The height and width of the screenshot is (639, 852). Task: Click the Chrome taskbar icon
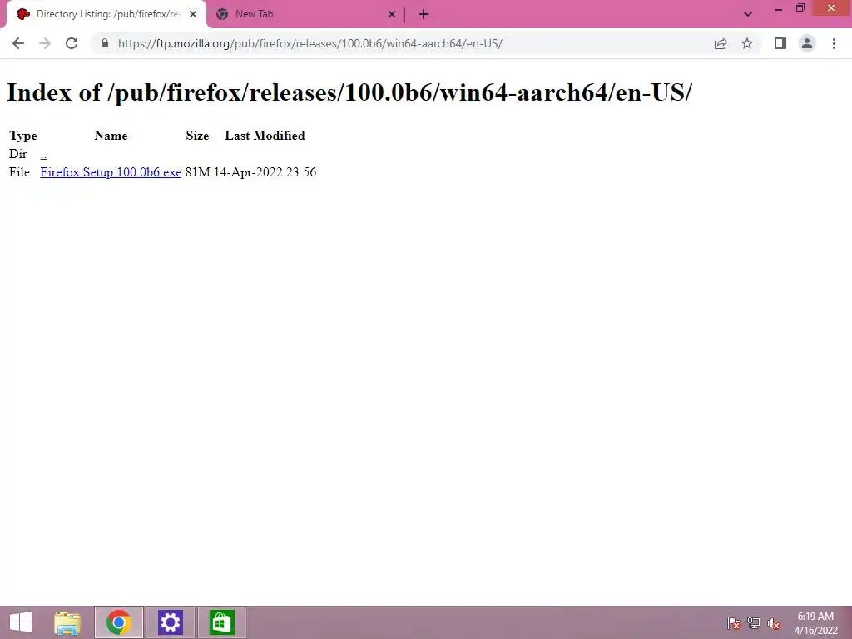coord(118,622)
